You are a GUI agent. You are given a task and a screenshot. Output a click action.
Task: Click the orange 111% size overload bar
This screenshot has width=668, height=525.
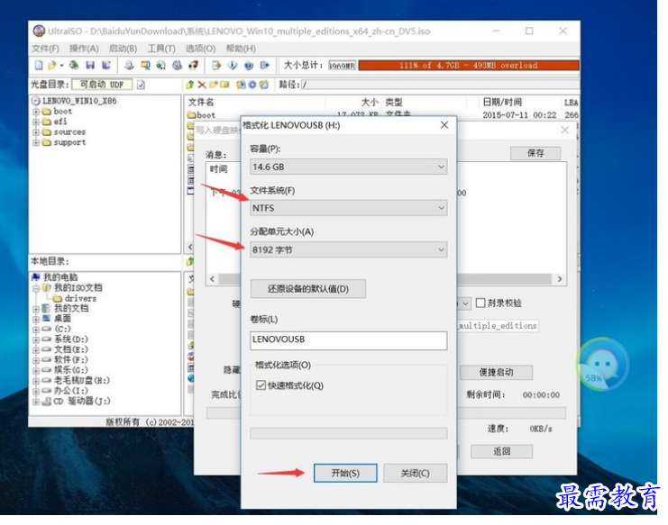pos(469,66)
